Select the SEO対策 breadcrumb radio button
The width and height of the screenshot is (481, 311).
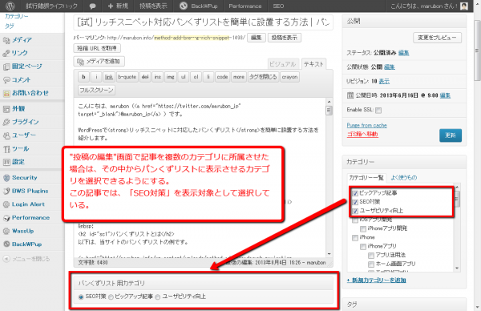tap(81, 297)
